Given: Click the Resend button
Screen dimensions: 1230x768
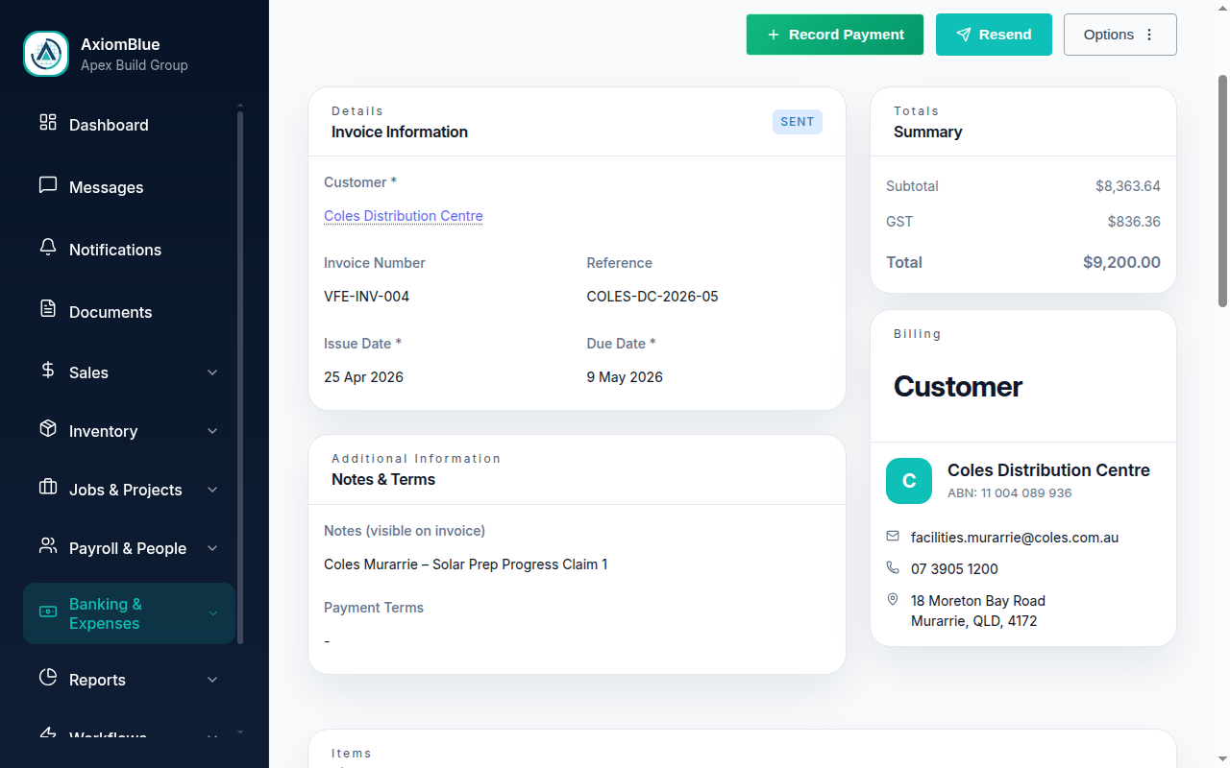Looking at the screenshot, I should [994, 35].
